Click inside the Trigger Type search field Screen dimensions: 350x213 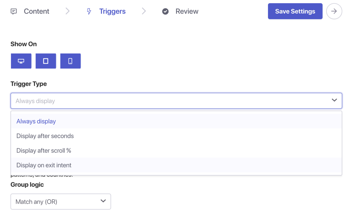pyautogui.click(x=170, y=101)
